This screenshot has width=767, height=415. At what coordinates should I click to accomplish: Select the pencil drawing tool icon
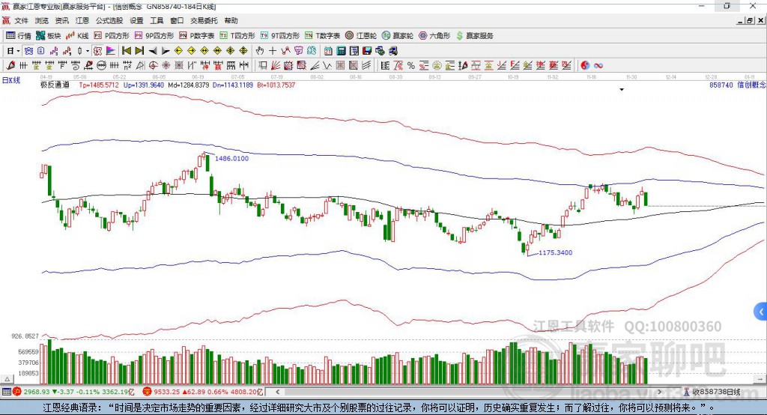click(10, 66)
